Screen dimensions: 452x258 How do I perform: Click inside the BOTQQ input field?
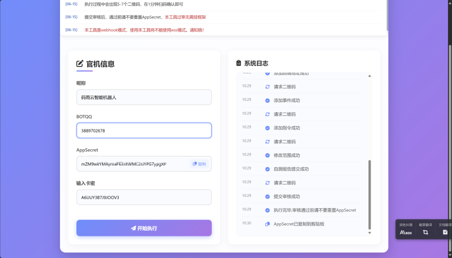pos(144,130)
